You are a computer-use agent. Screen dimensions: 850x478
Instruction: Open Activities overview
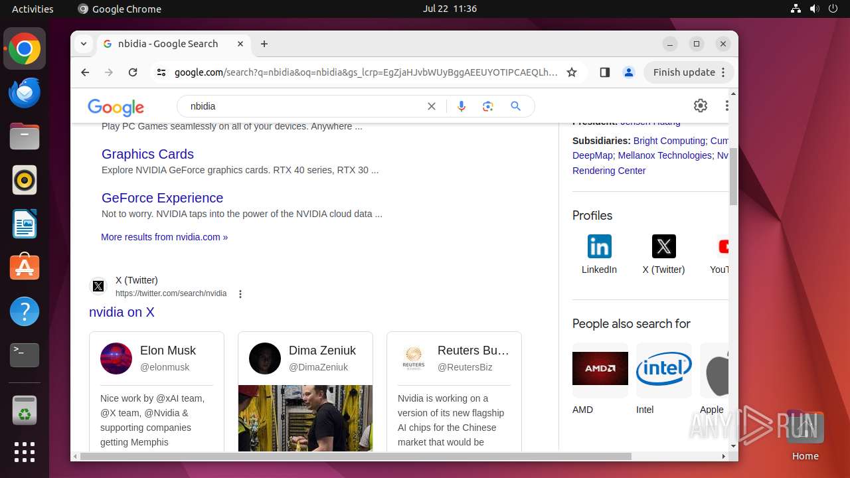pos(33,9)
